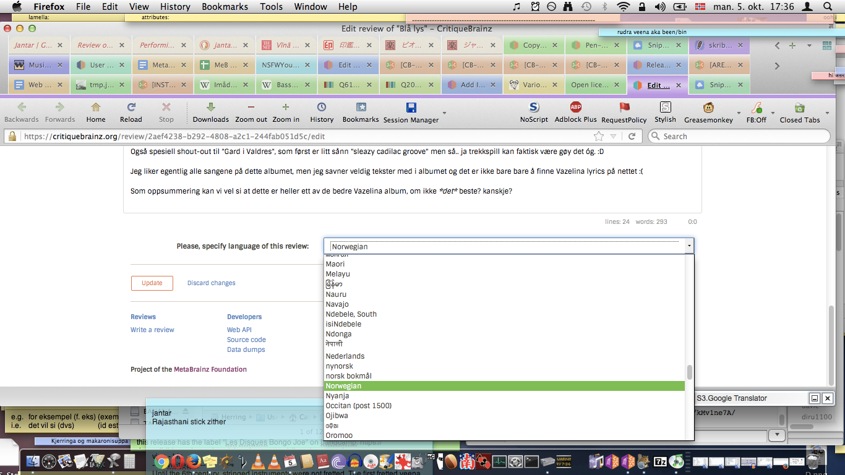Click the reload arrow in address bar

click(632, 136)
